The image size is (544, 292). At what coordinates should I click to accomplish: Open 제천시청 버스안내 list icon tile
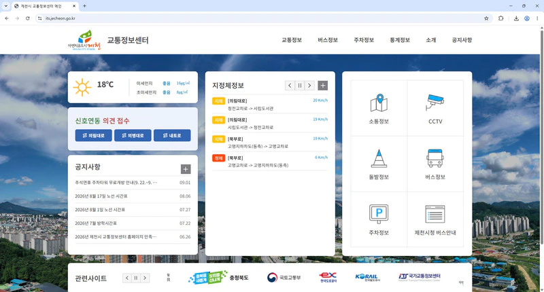click(435, 219)
